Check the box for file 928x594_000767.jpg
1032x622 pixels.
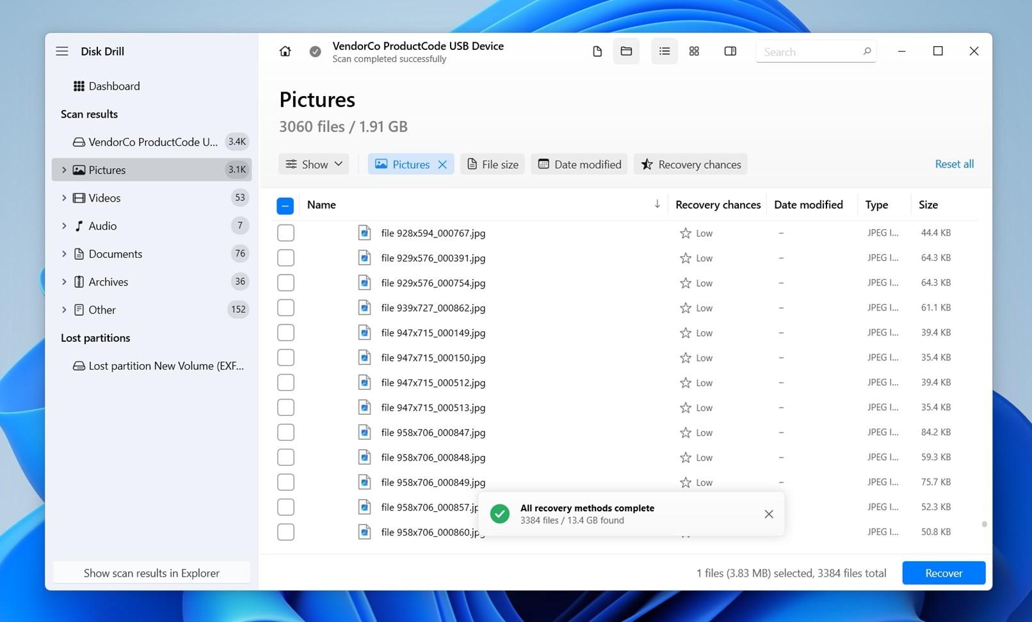tap(286, 233)
